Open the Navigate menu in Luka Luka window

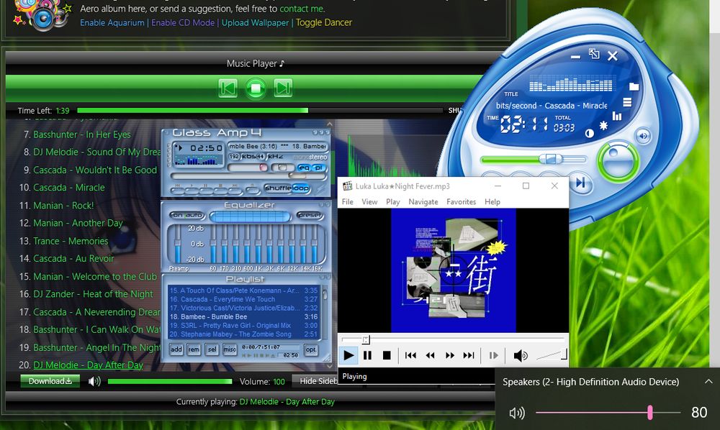(x=423, y=202)
